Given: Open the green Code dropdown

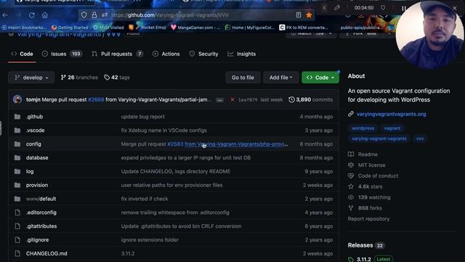Looking at the screenshot, I should point(320,78).
